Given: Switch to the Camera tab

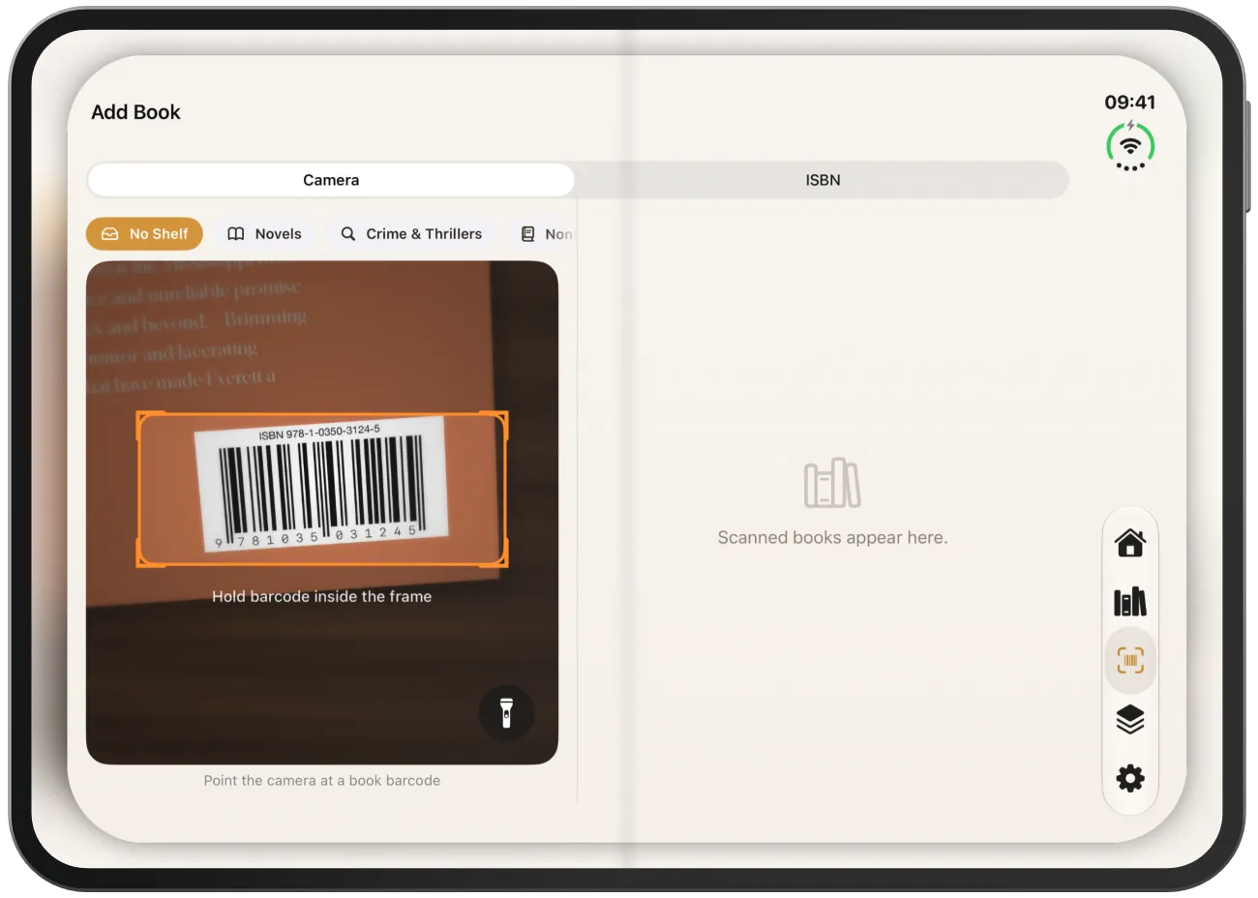Looking at the screenshot, I should tap(331, 180).
